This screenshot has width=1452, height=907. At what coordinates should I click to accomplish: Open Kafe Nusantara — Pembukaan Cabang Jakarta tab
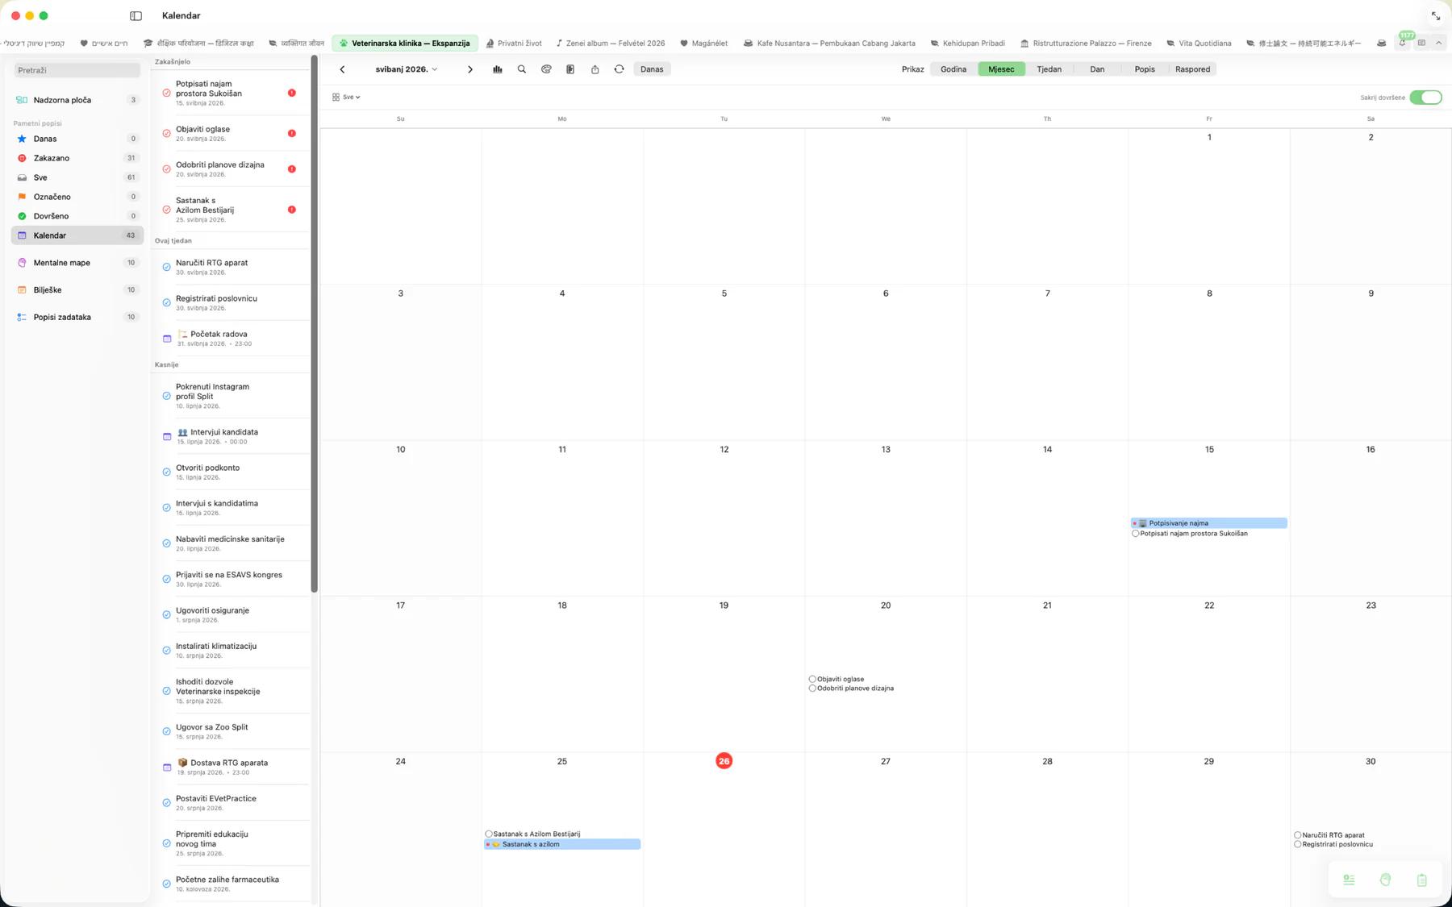[x=829, y=43]
